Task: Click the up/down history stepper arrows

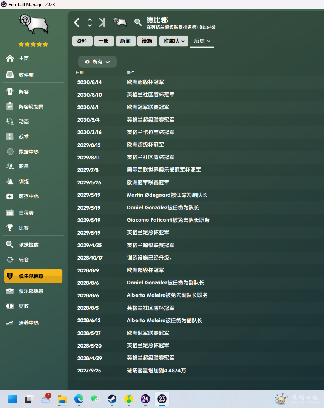Action: (x=90, y=23)
